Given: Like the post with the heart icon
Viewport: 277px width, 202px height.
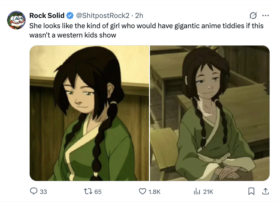Looking at the screenshot, I should tap(143, 191).
